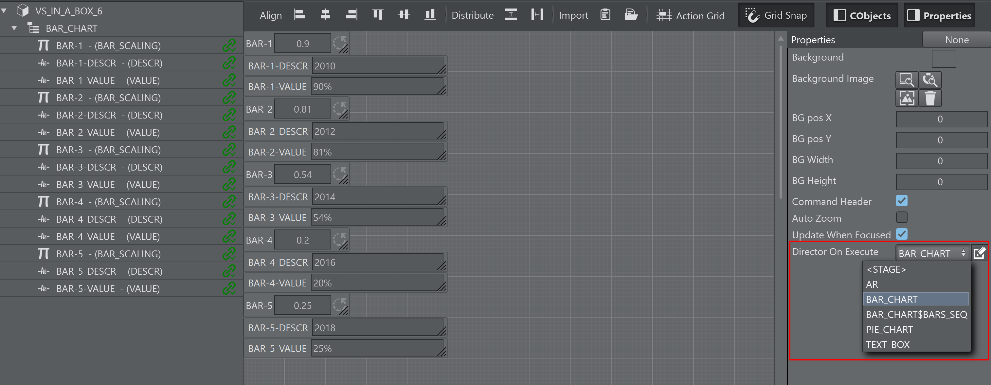The image size is (991, 385).
Task: Collapse the BAR_CHART tree node
Action: [x=14, y=28]
